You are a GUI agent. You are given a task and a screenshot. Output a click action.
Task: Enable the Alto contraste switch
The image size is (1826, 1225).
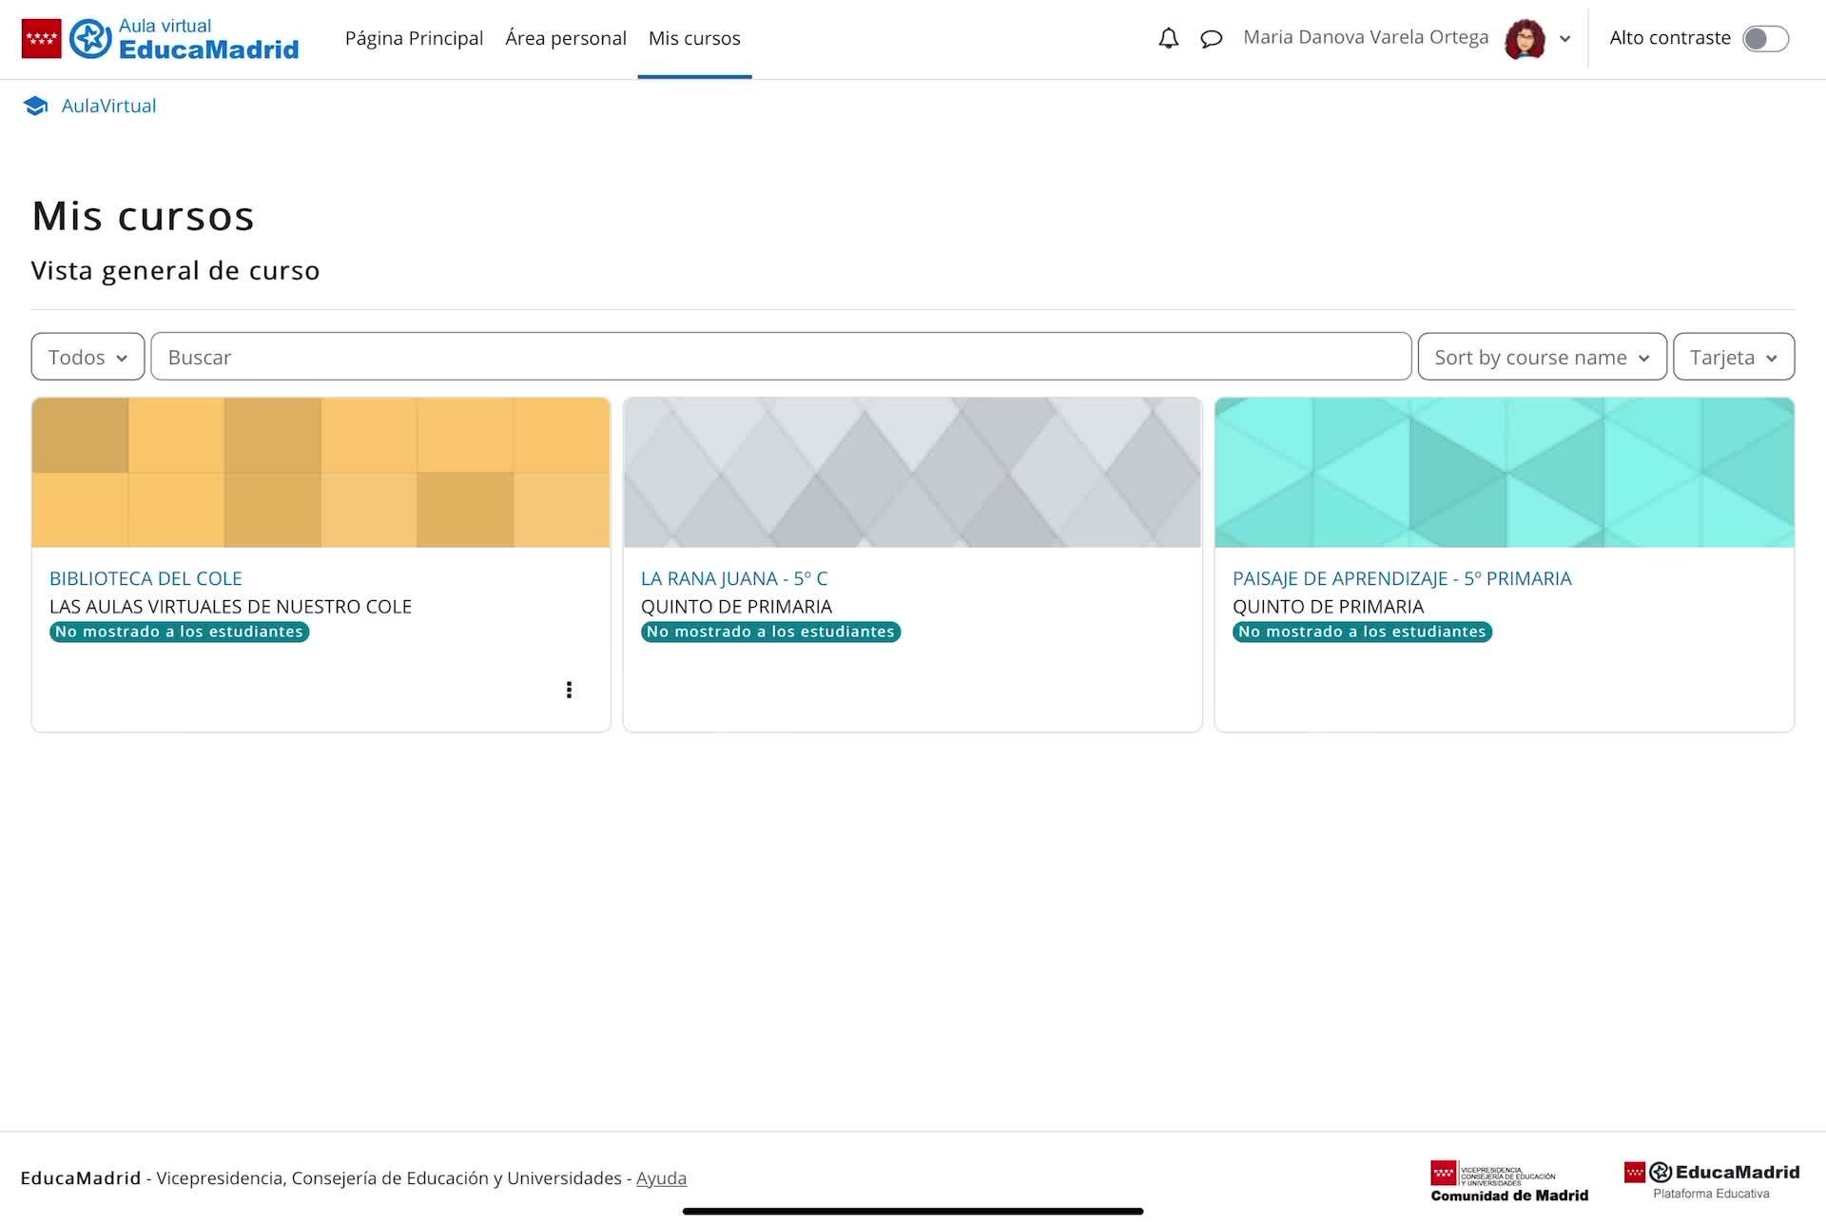pyautogui.click(x=1765, y=39)
